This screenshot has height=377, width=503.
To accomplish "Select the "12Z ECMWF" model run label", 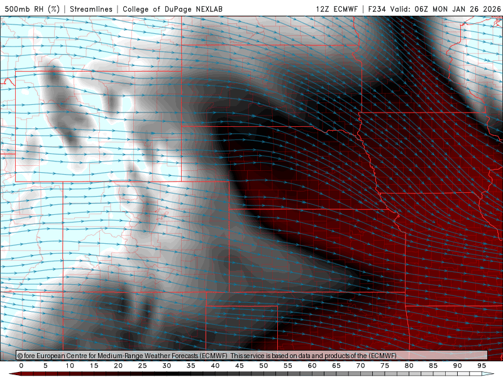I will 336,9.
